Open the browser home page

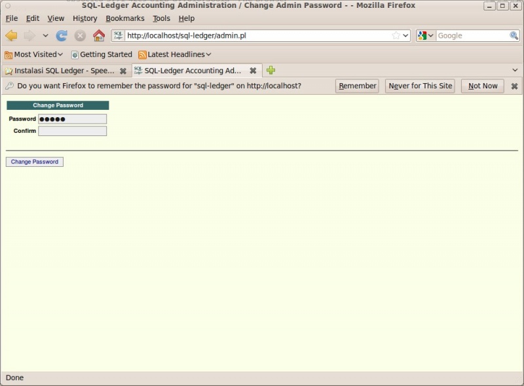click(x=98, y=35)
